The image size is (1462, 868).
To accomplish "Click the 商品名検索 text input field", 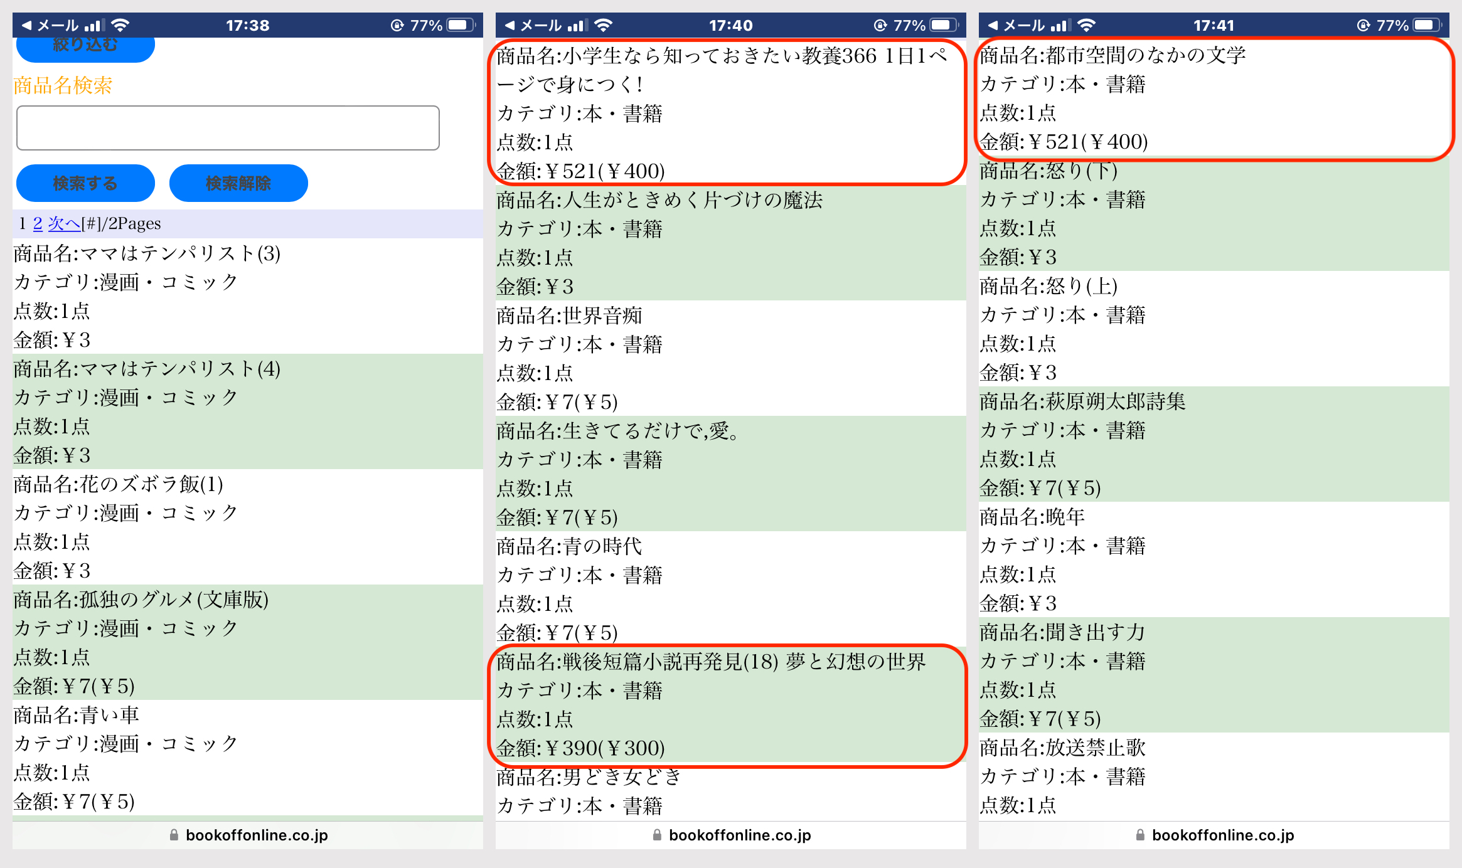I will [228, 128].
